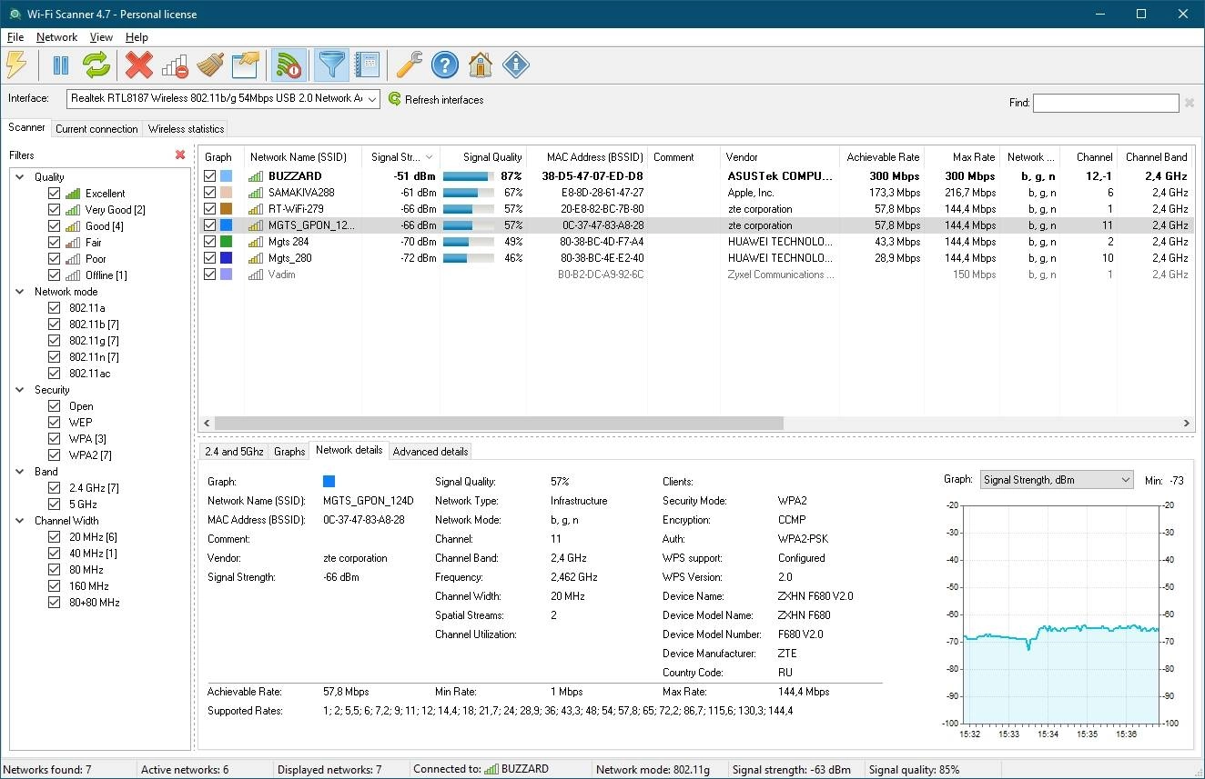Image resolution: width=1205 pixels, height=779 pixels.
Task: Collapse the Security filter group
Action: coord(22,390)
